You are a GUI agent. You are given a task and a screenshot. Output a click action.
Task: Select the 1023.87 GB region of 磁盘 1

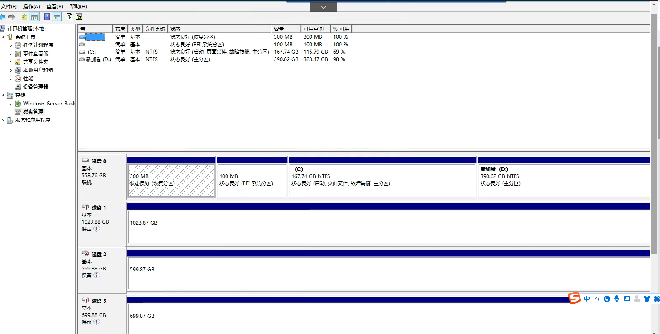(x=389, y=227)
